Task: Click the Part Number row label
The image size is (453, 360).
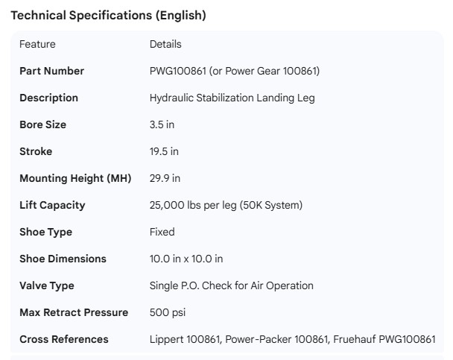Action: coord(51,71)
